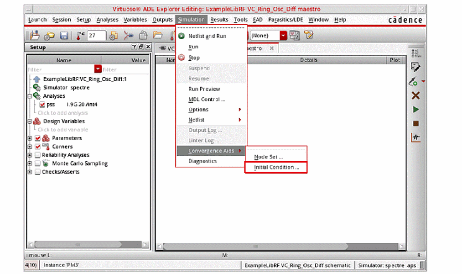Click the Plot column header
Screen dimensions: 462x274
click(395, 60)
